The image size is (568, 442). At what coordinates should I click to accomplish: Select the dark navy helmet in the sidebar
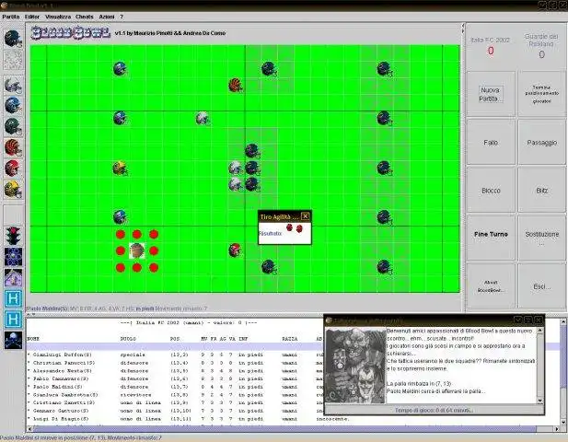click(x=14, y=39)
